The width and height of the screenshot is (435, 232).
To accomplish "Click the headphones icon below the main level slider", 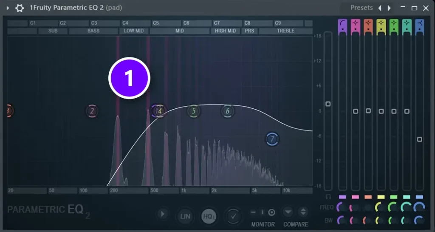I will (328, 197).
